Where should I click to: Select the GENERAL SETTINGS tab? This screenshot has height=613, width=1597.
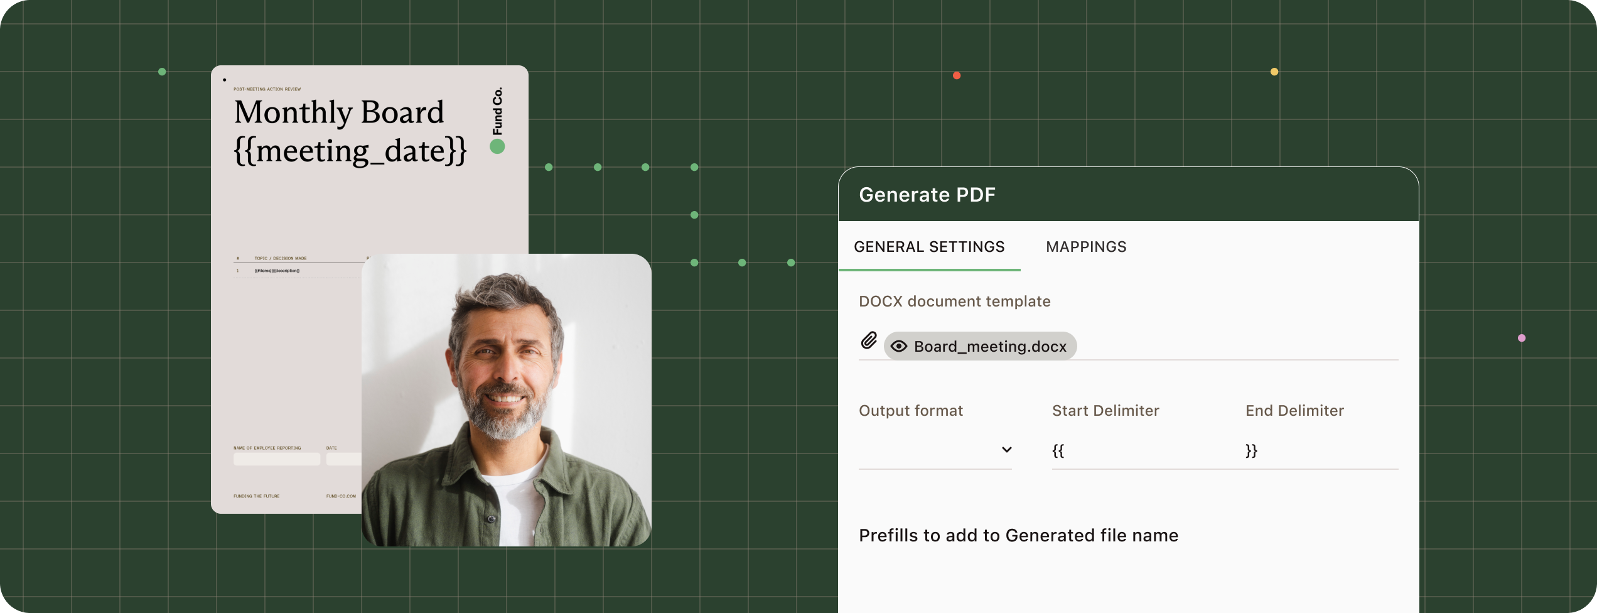point(929,247)
